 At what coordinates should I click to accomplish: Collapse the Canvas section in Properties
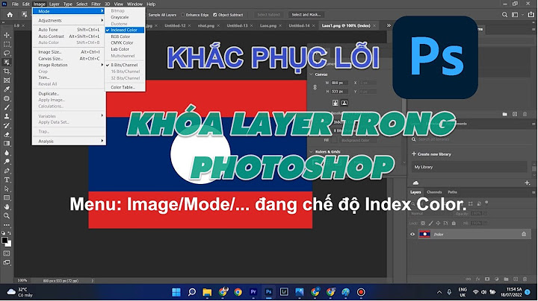(311, 75)
